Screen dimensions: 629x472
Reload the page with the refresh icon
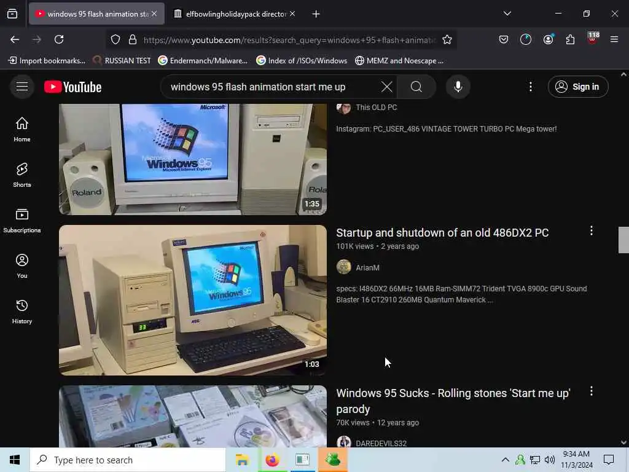tap(59, 39)
